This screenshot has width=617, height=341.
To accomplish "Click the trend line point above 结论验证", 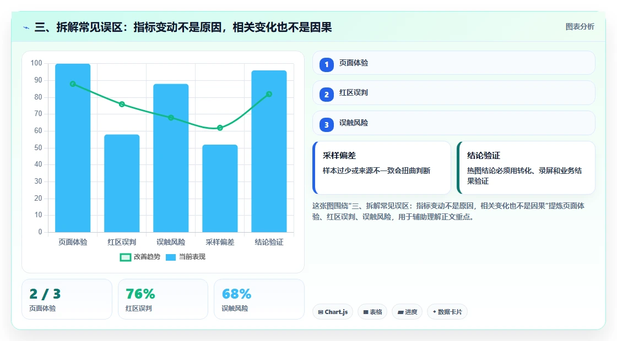I will pyautogui.click(x=269, y=94).
